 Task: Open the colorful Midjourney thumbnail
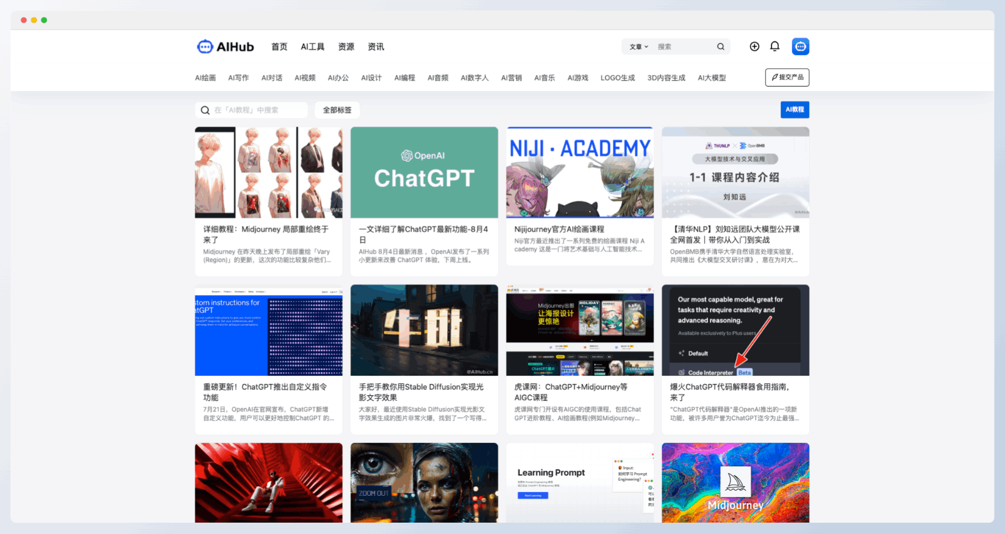click(x=736, y=482)
